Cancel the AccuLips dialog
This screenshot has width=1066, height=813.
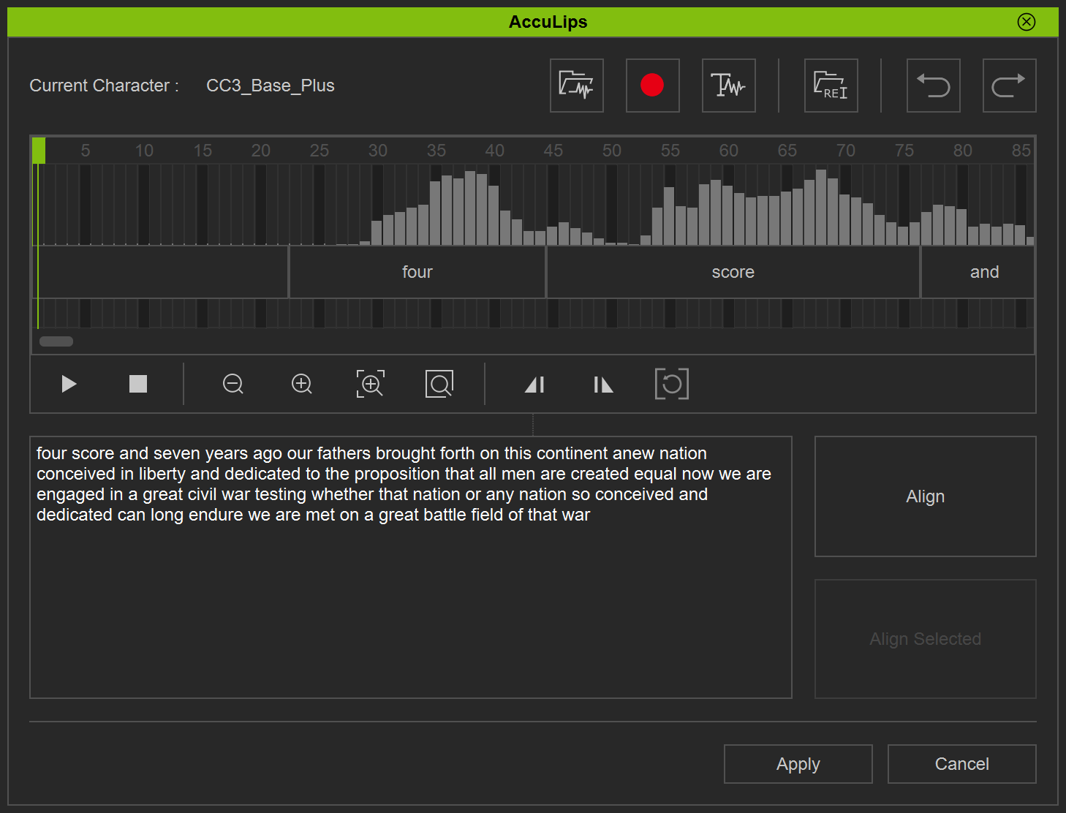tap(962, 764)
